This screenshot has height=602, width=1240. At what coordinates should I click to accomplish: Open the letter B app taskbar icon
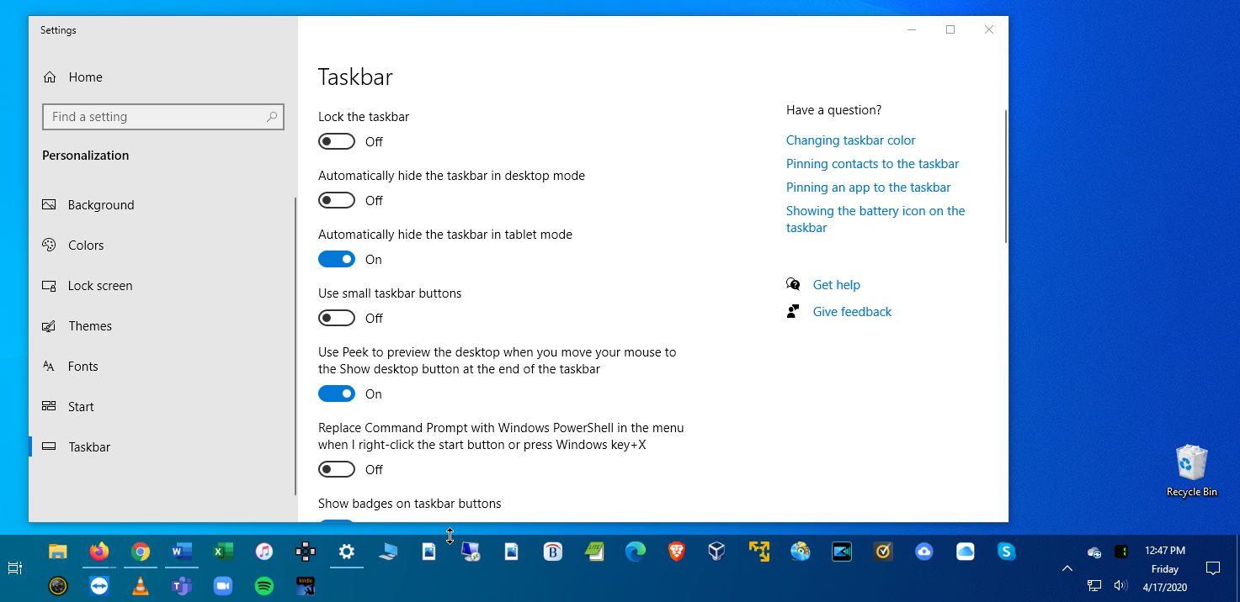(x=553, y=552)
